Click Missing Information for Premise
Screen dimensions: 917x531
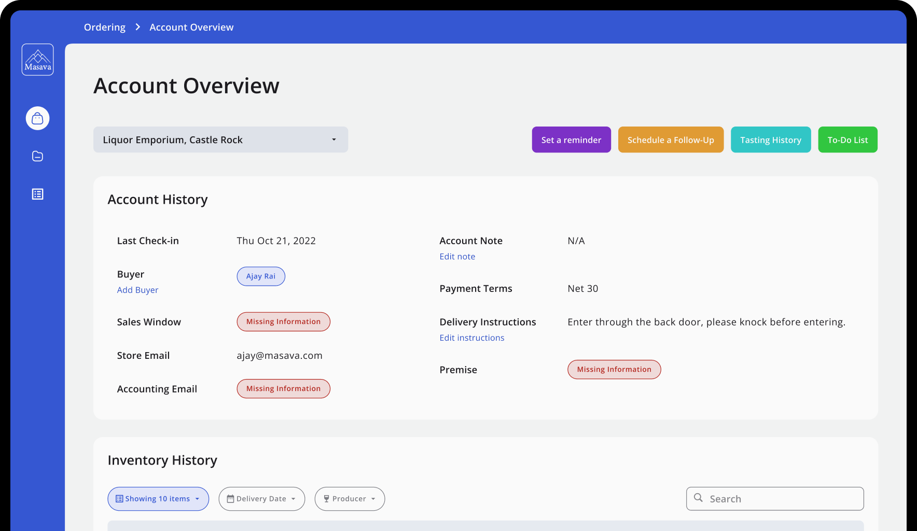pyautogui.click(x=614, y=369)
